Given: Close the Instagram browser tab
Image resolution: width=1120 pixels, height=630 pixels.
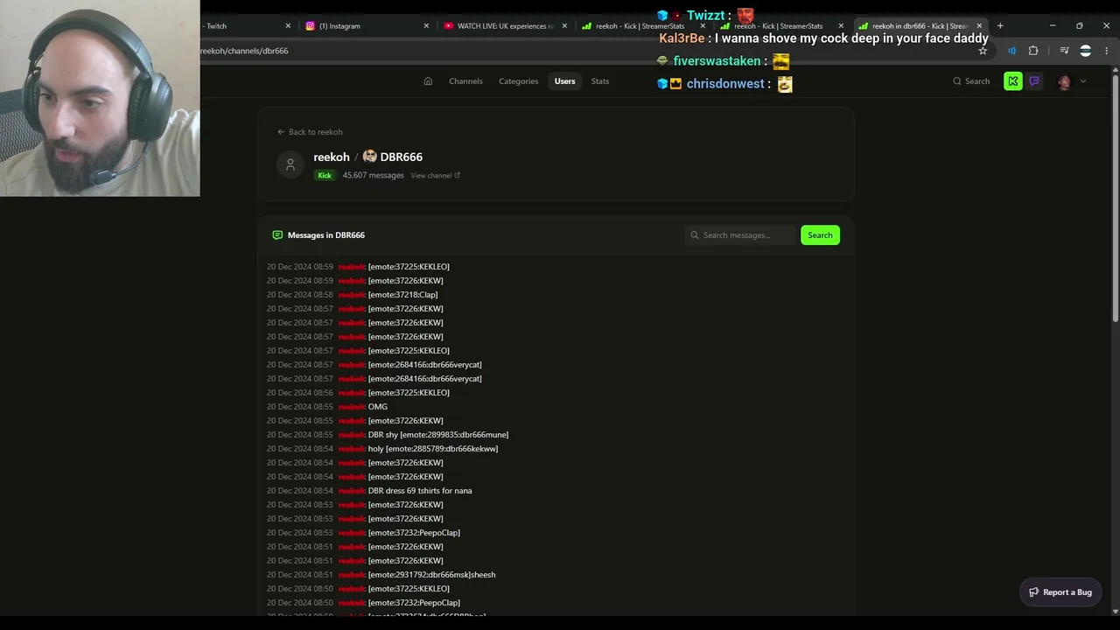Looking at the screenshot, I should coord(426,26).
